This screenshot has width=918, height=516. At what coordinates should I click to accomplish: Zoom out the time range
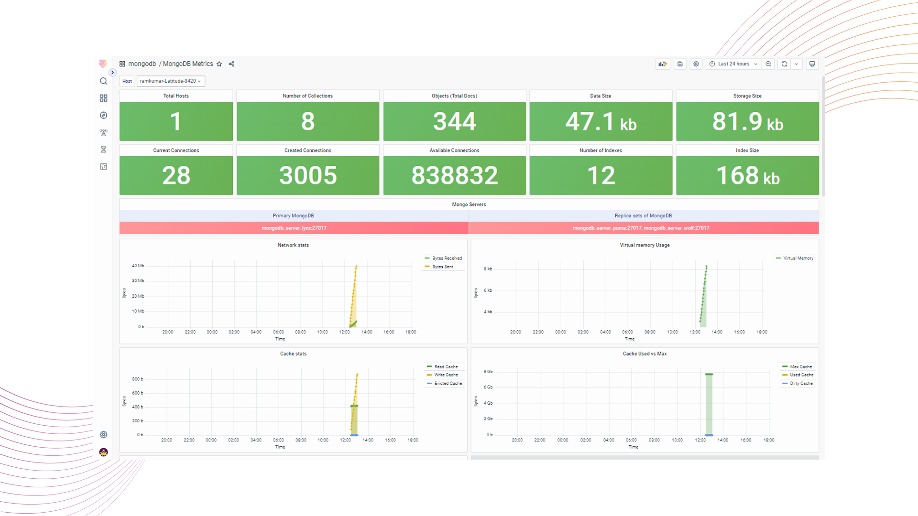tap(768, 64)
